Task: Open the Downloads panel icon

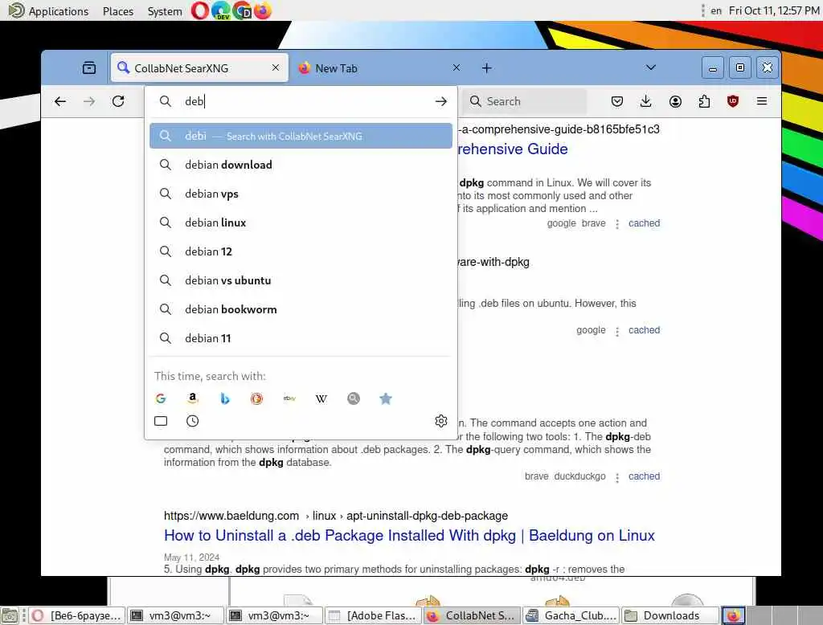Action: click(x=646, y=101)
